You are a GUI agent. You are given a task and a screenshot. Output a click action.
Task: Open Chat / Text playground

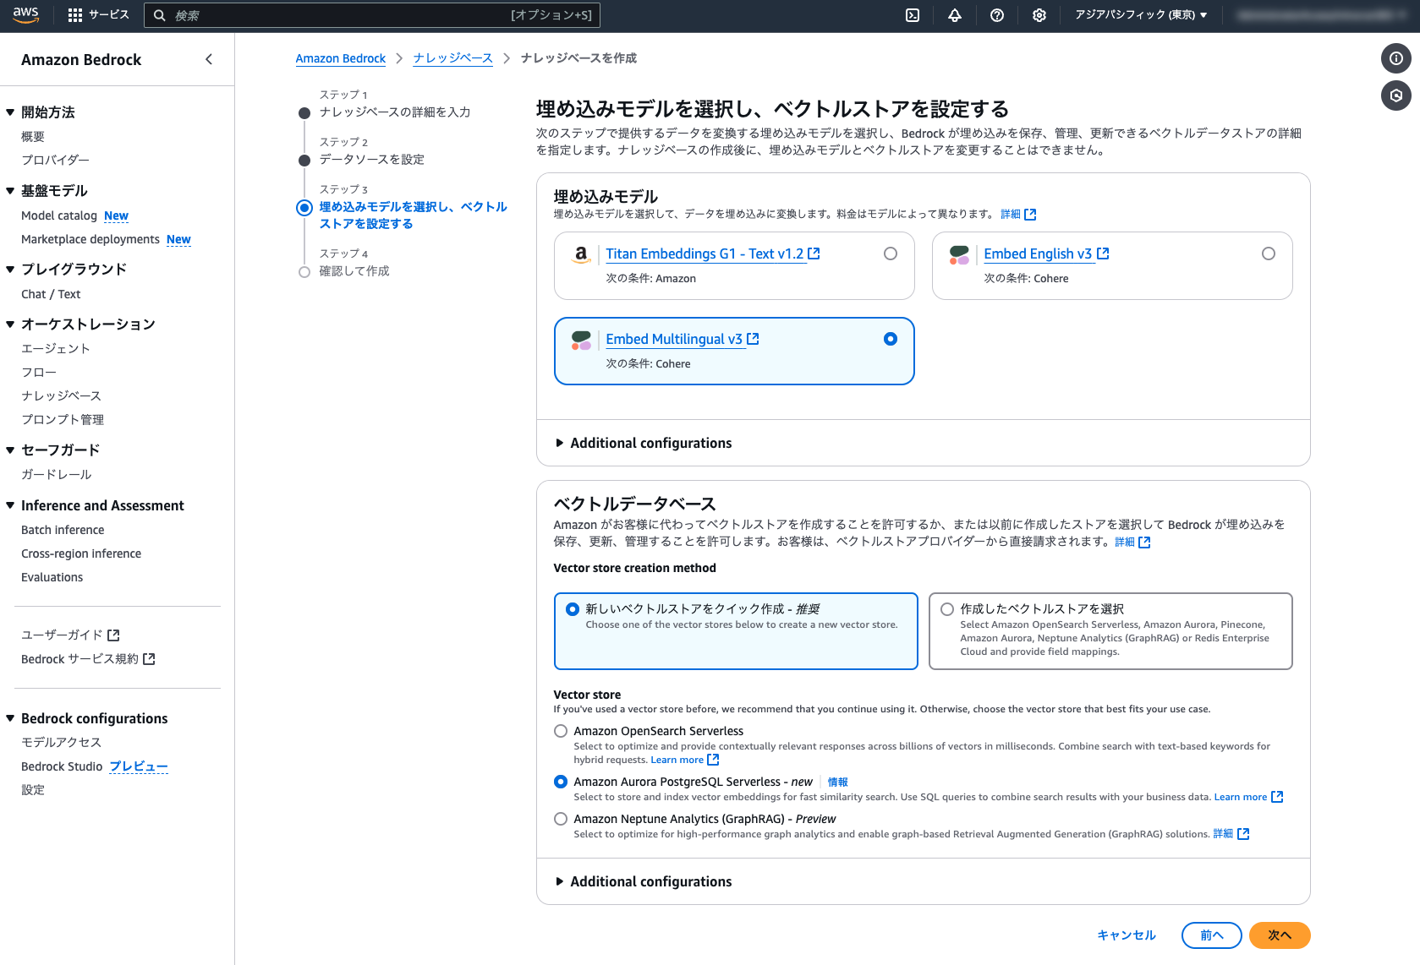(x=51, y=294)
